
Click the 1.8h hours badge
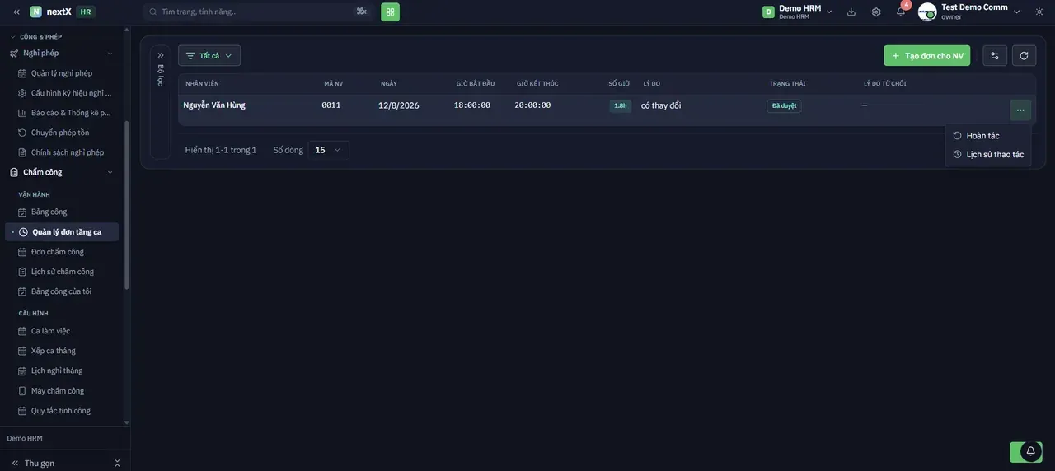point(620,106)
